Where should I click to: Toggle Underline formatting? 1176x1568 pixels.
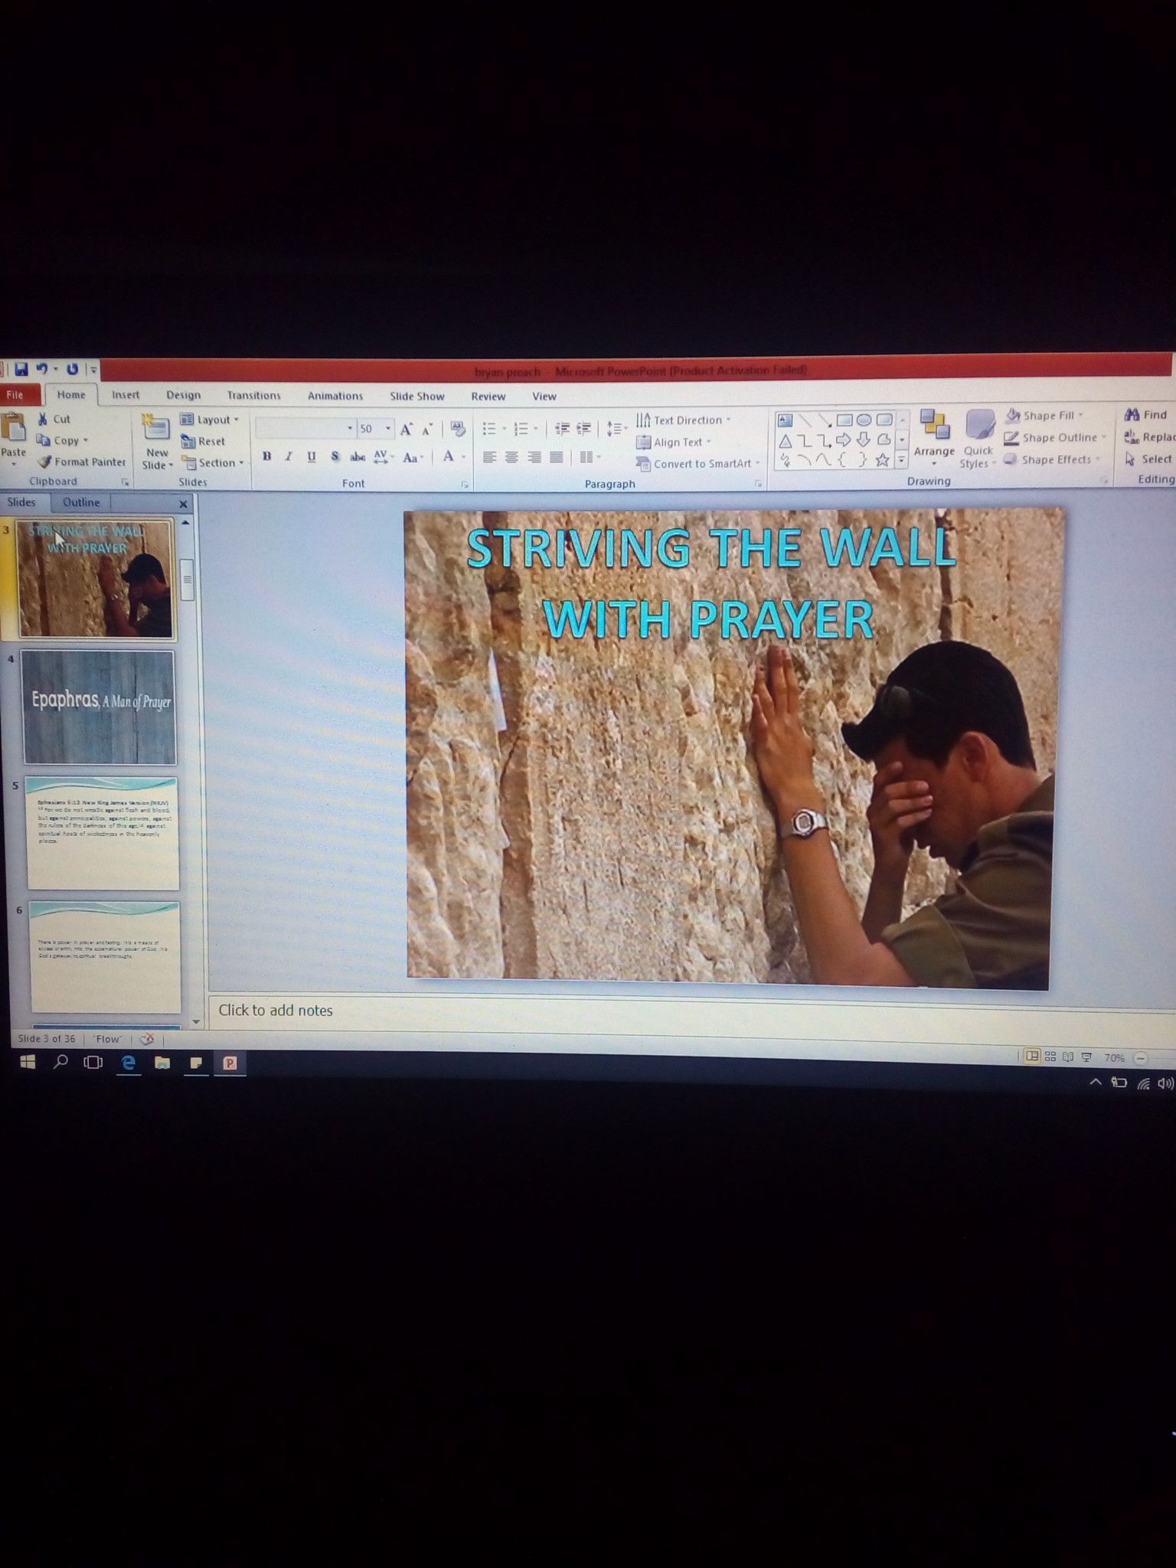[312, 456]
